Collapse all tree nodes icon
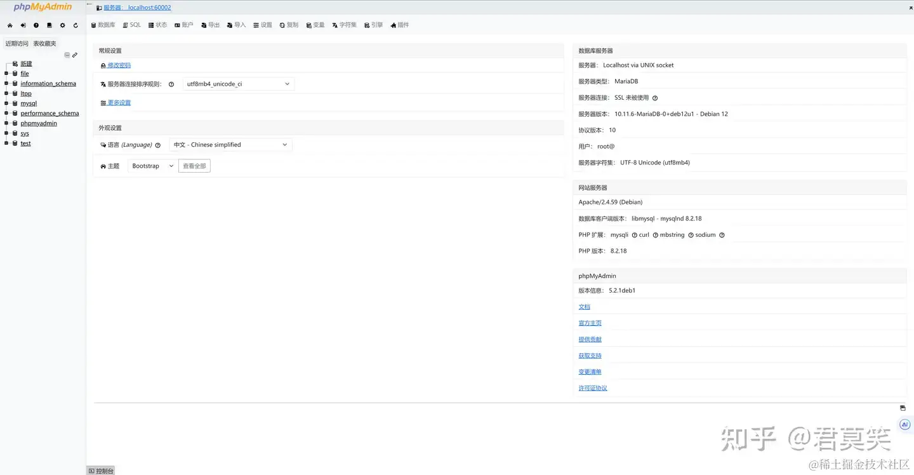 click(67, 55)
